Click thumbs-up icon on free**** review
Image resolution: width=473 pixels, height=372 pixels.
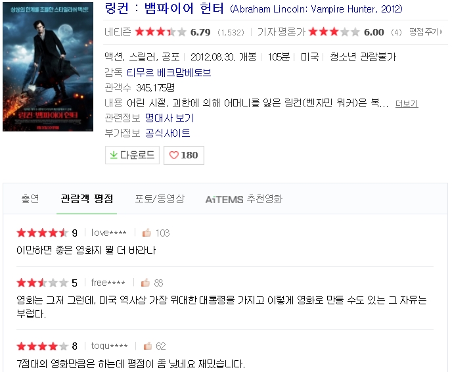145,283
